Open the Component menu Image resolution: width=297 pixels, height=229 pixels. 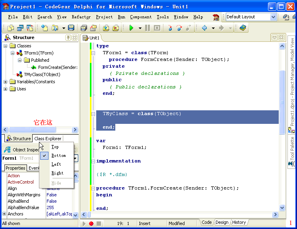[141, 17]
